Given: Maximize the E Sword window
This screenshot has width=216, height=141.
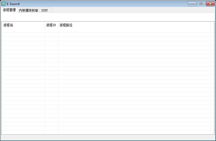Looking at the screenshot, I should click(201, 4).
